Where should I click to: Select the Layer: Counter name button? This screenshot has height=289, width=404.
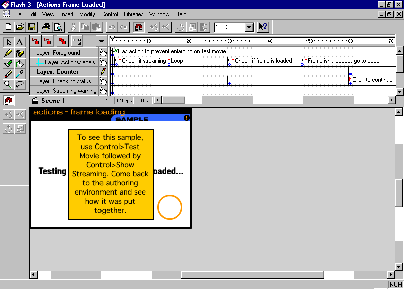coord(65,72)
